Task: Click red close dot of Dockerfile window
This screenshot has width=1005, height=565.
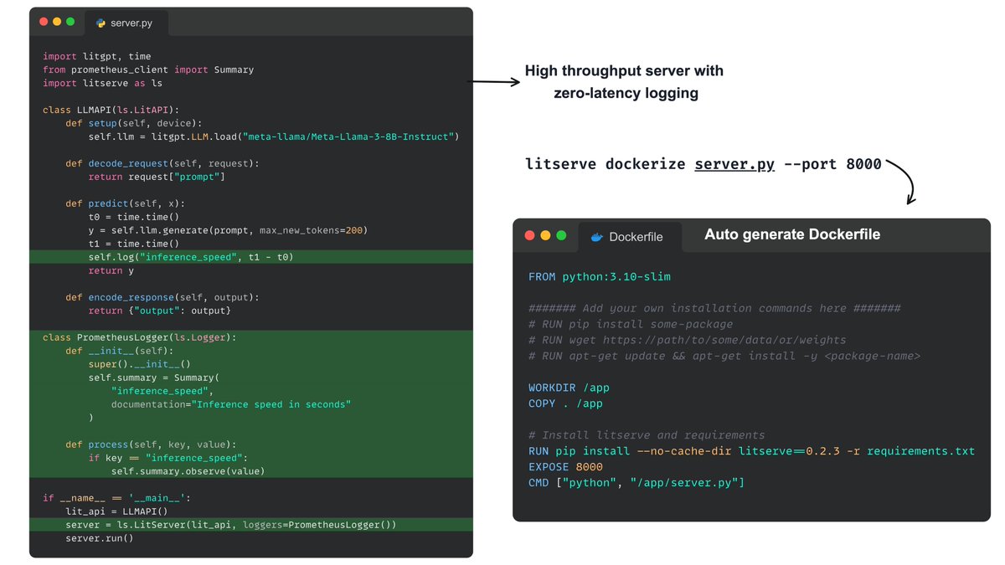Action: tap(529, 236)
